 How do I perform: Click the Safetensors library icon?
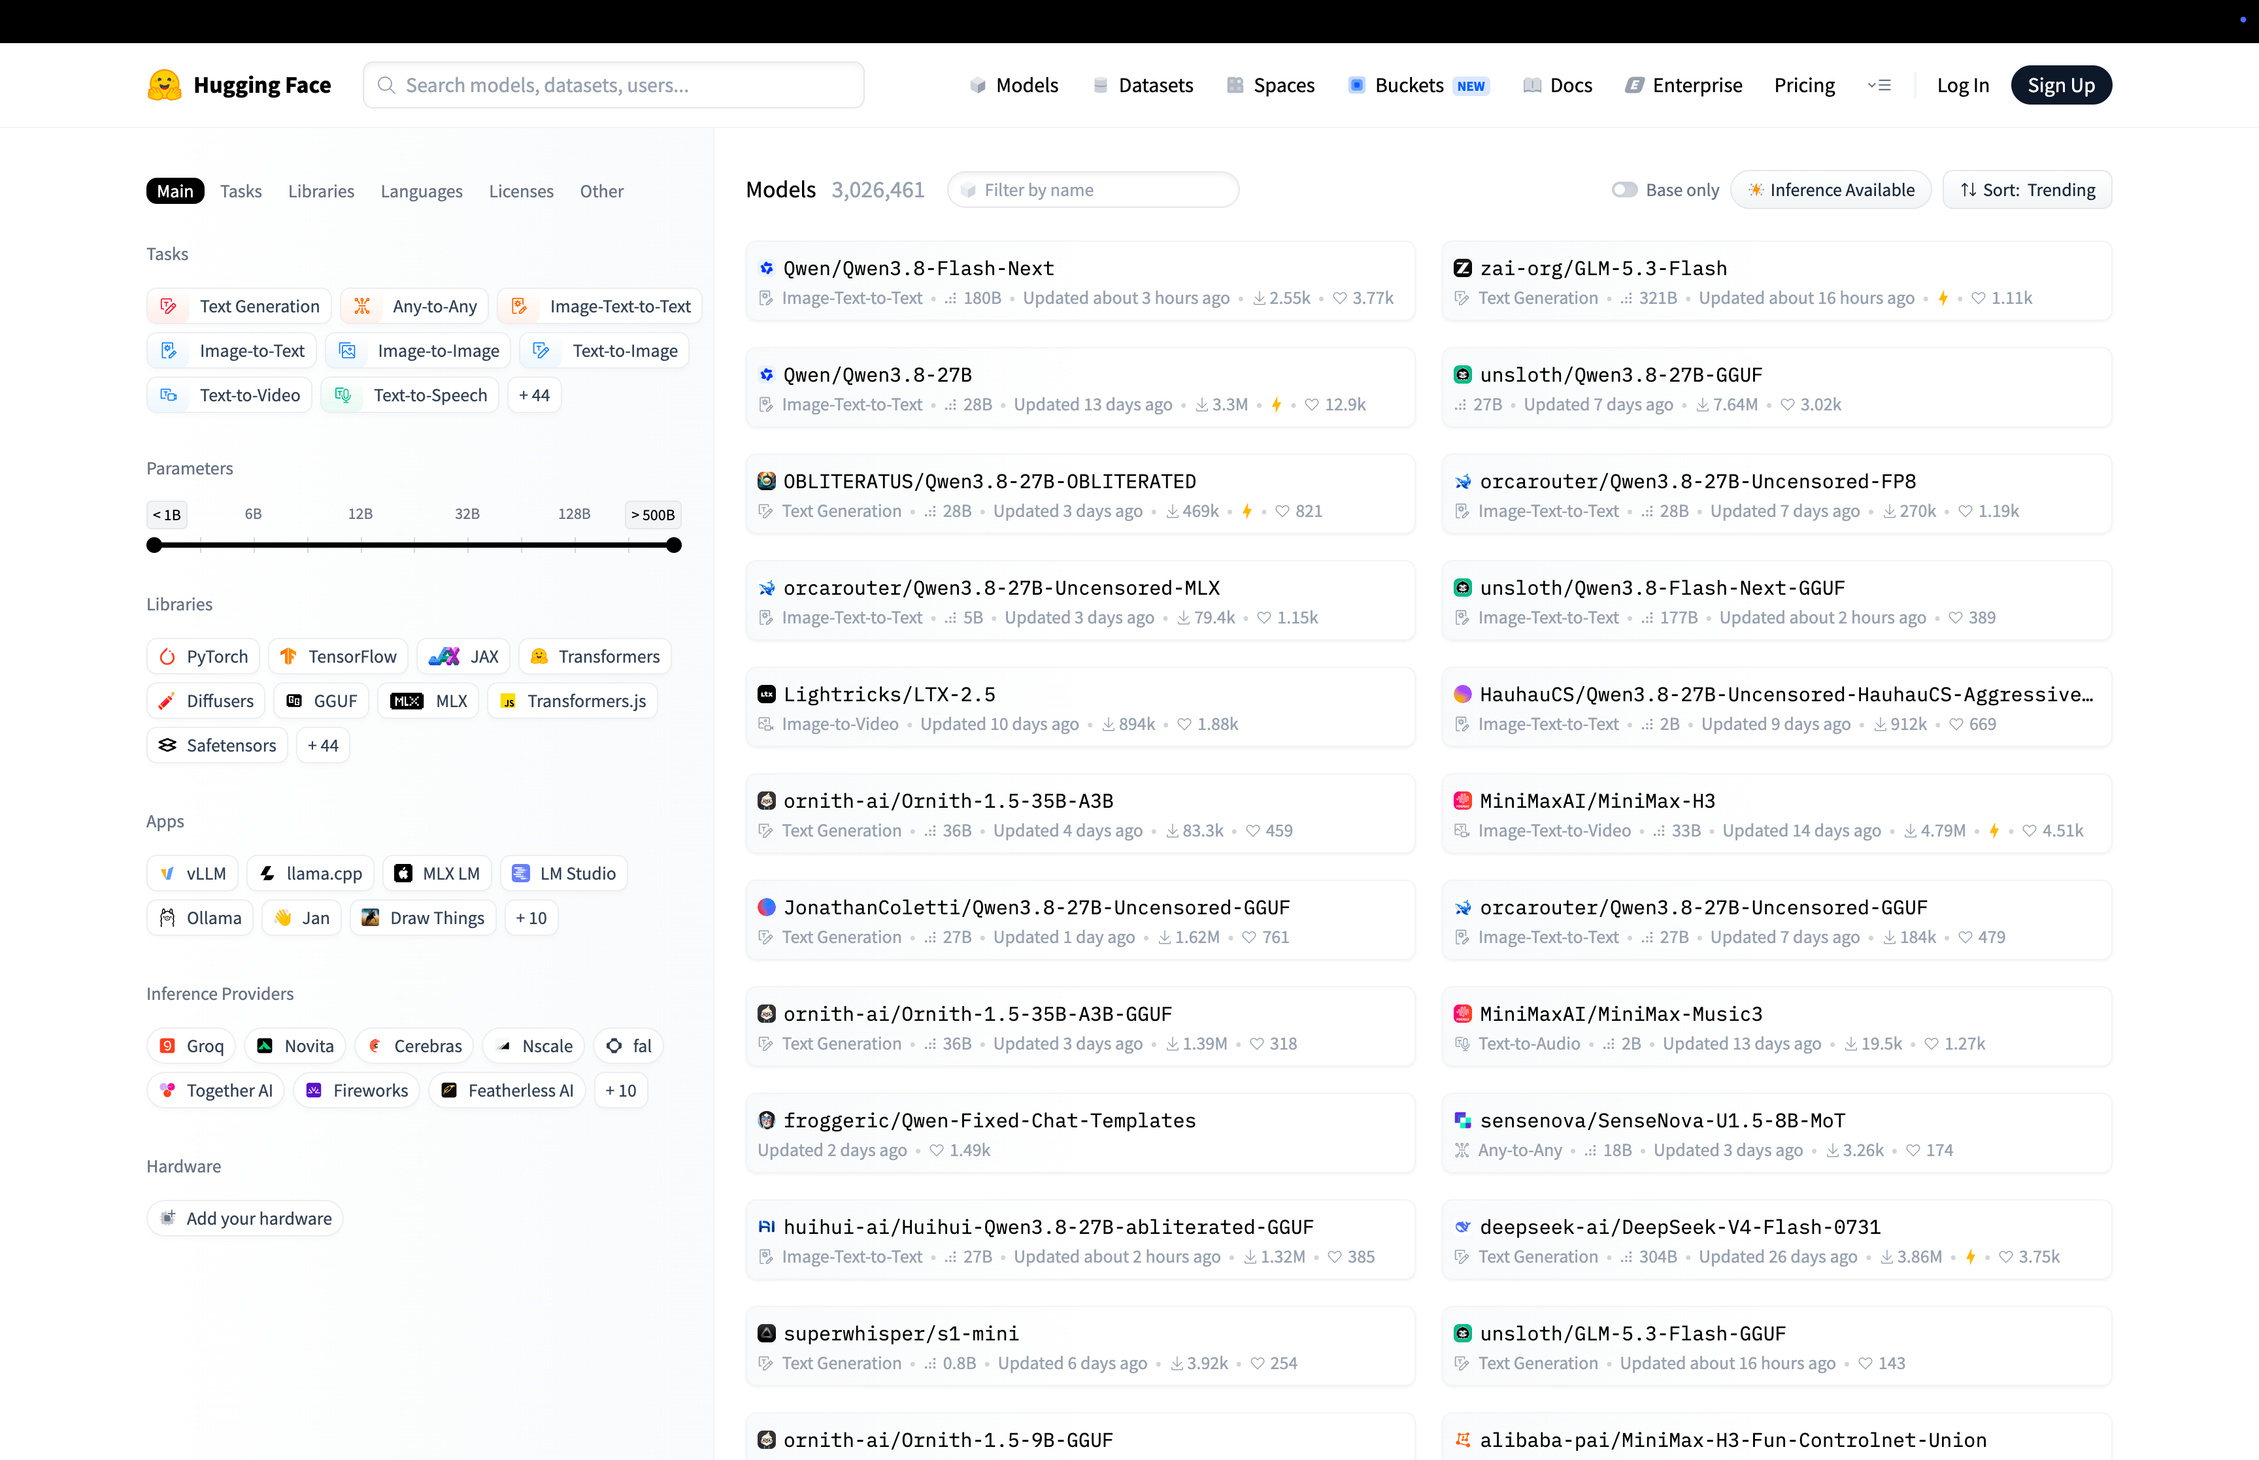click(x=168, y=745)
